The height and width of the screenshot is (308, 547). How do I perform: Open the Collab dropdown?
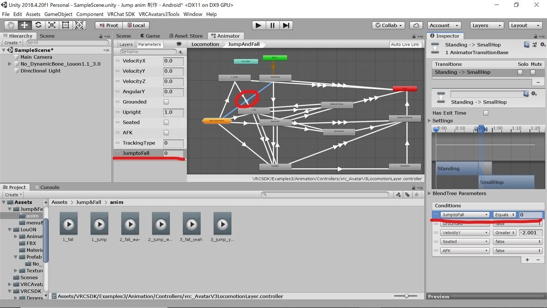[x=389, y=26]
